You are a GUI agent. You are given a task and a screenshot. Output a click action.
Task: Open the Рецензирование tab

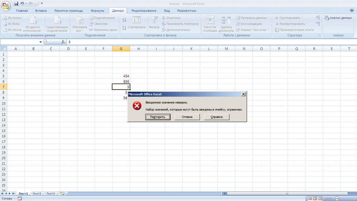tap(144, 11)
